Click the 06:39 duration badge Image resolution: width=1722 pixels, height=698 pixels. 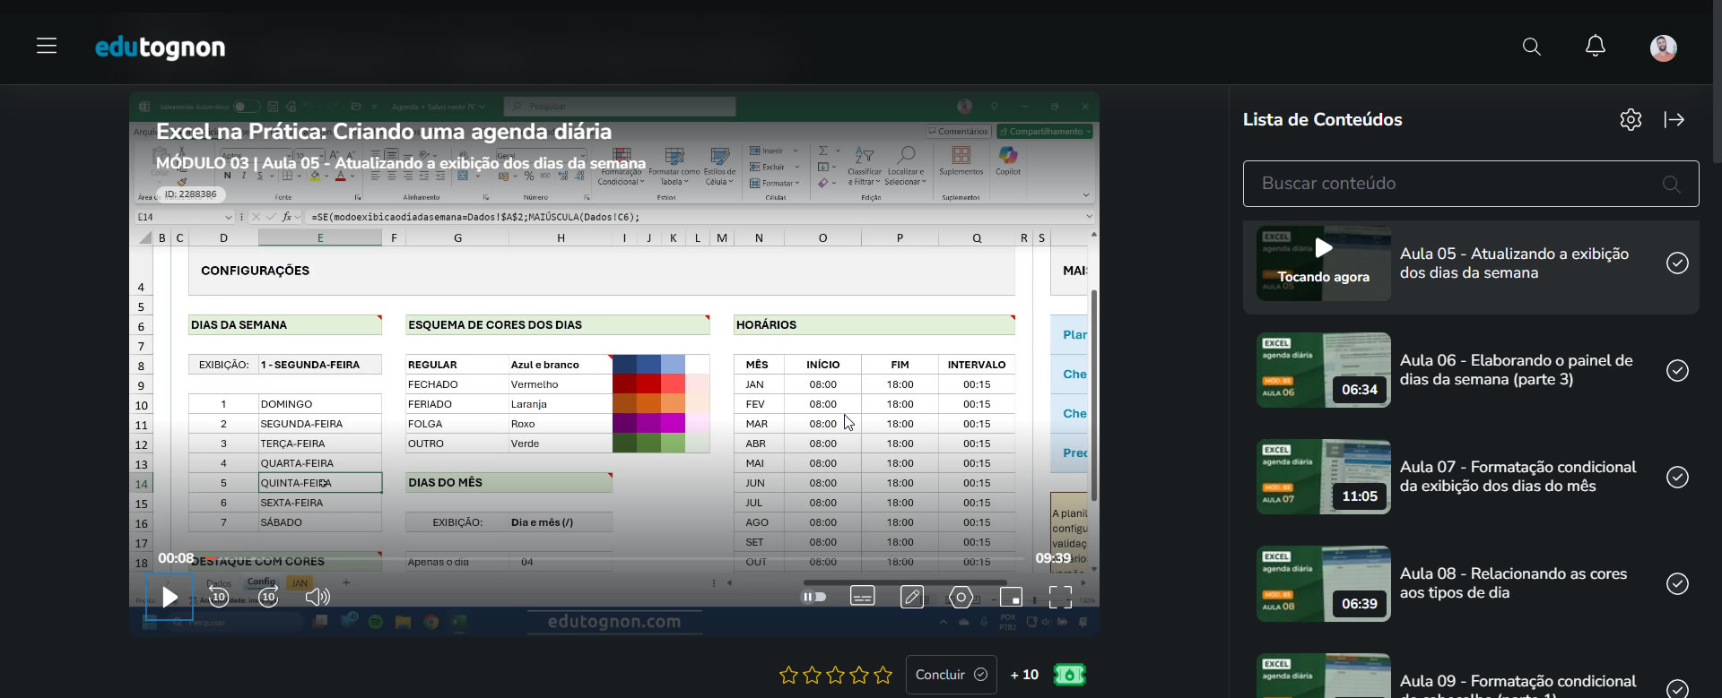click(1360, 604)
